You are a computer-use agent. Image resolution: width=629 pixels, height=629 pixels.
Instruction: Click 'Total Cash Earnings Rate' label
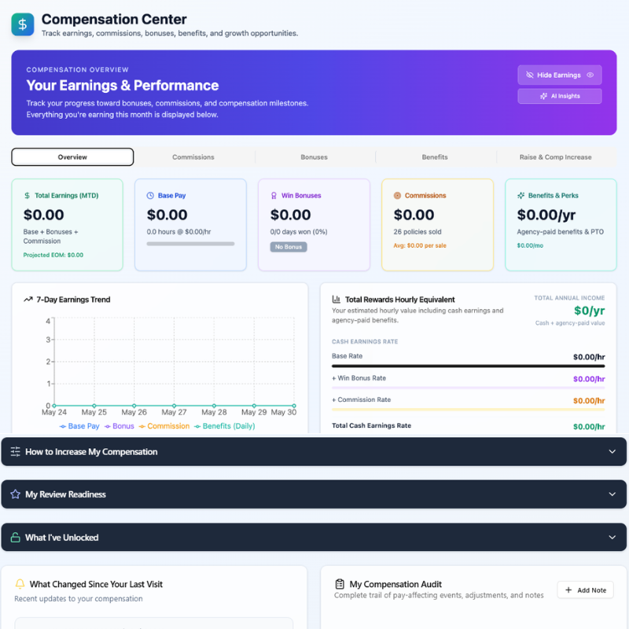371,425
